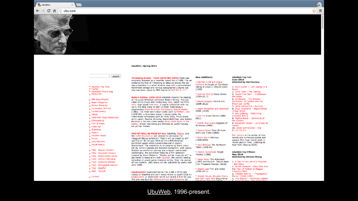358x201 pixels.
Task: Open the Jack Kerouac new addition
Action: tap(204, 145)
